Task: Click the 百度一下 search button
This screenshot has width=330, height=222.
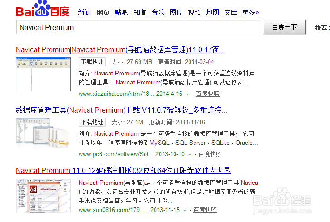Action: point(285,27)
